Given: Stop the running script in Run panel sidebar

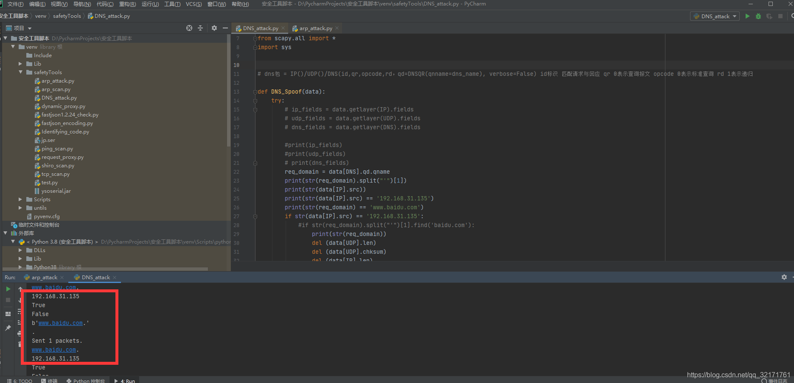Looking at the screenshot, I should tap(8, 300).
